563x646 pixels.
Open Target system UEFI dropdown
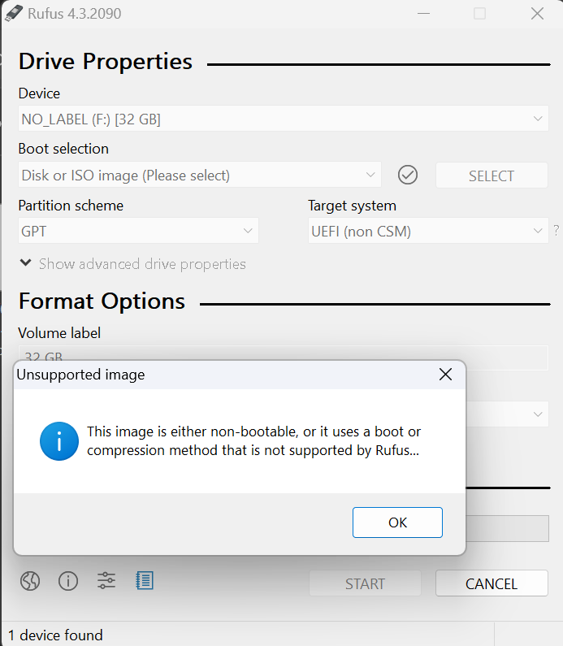(x=428, y=231)
